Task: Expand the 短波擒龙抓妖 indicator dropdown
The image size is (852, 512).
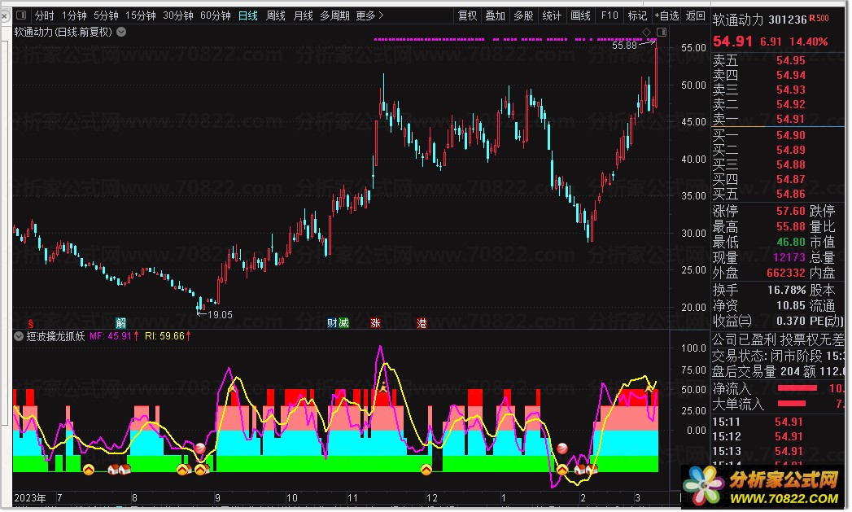Action: 19,336
